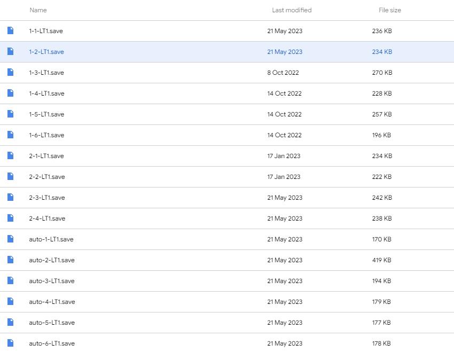Click the file icon beside auto-3-LT1.save
Screen dimensions: 454x352
coord(10,281)
